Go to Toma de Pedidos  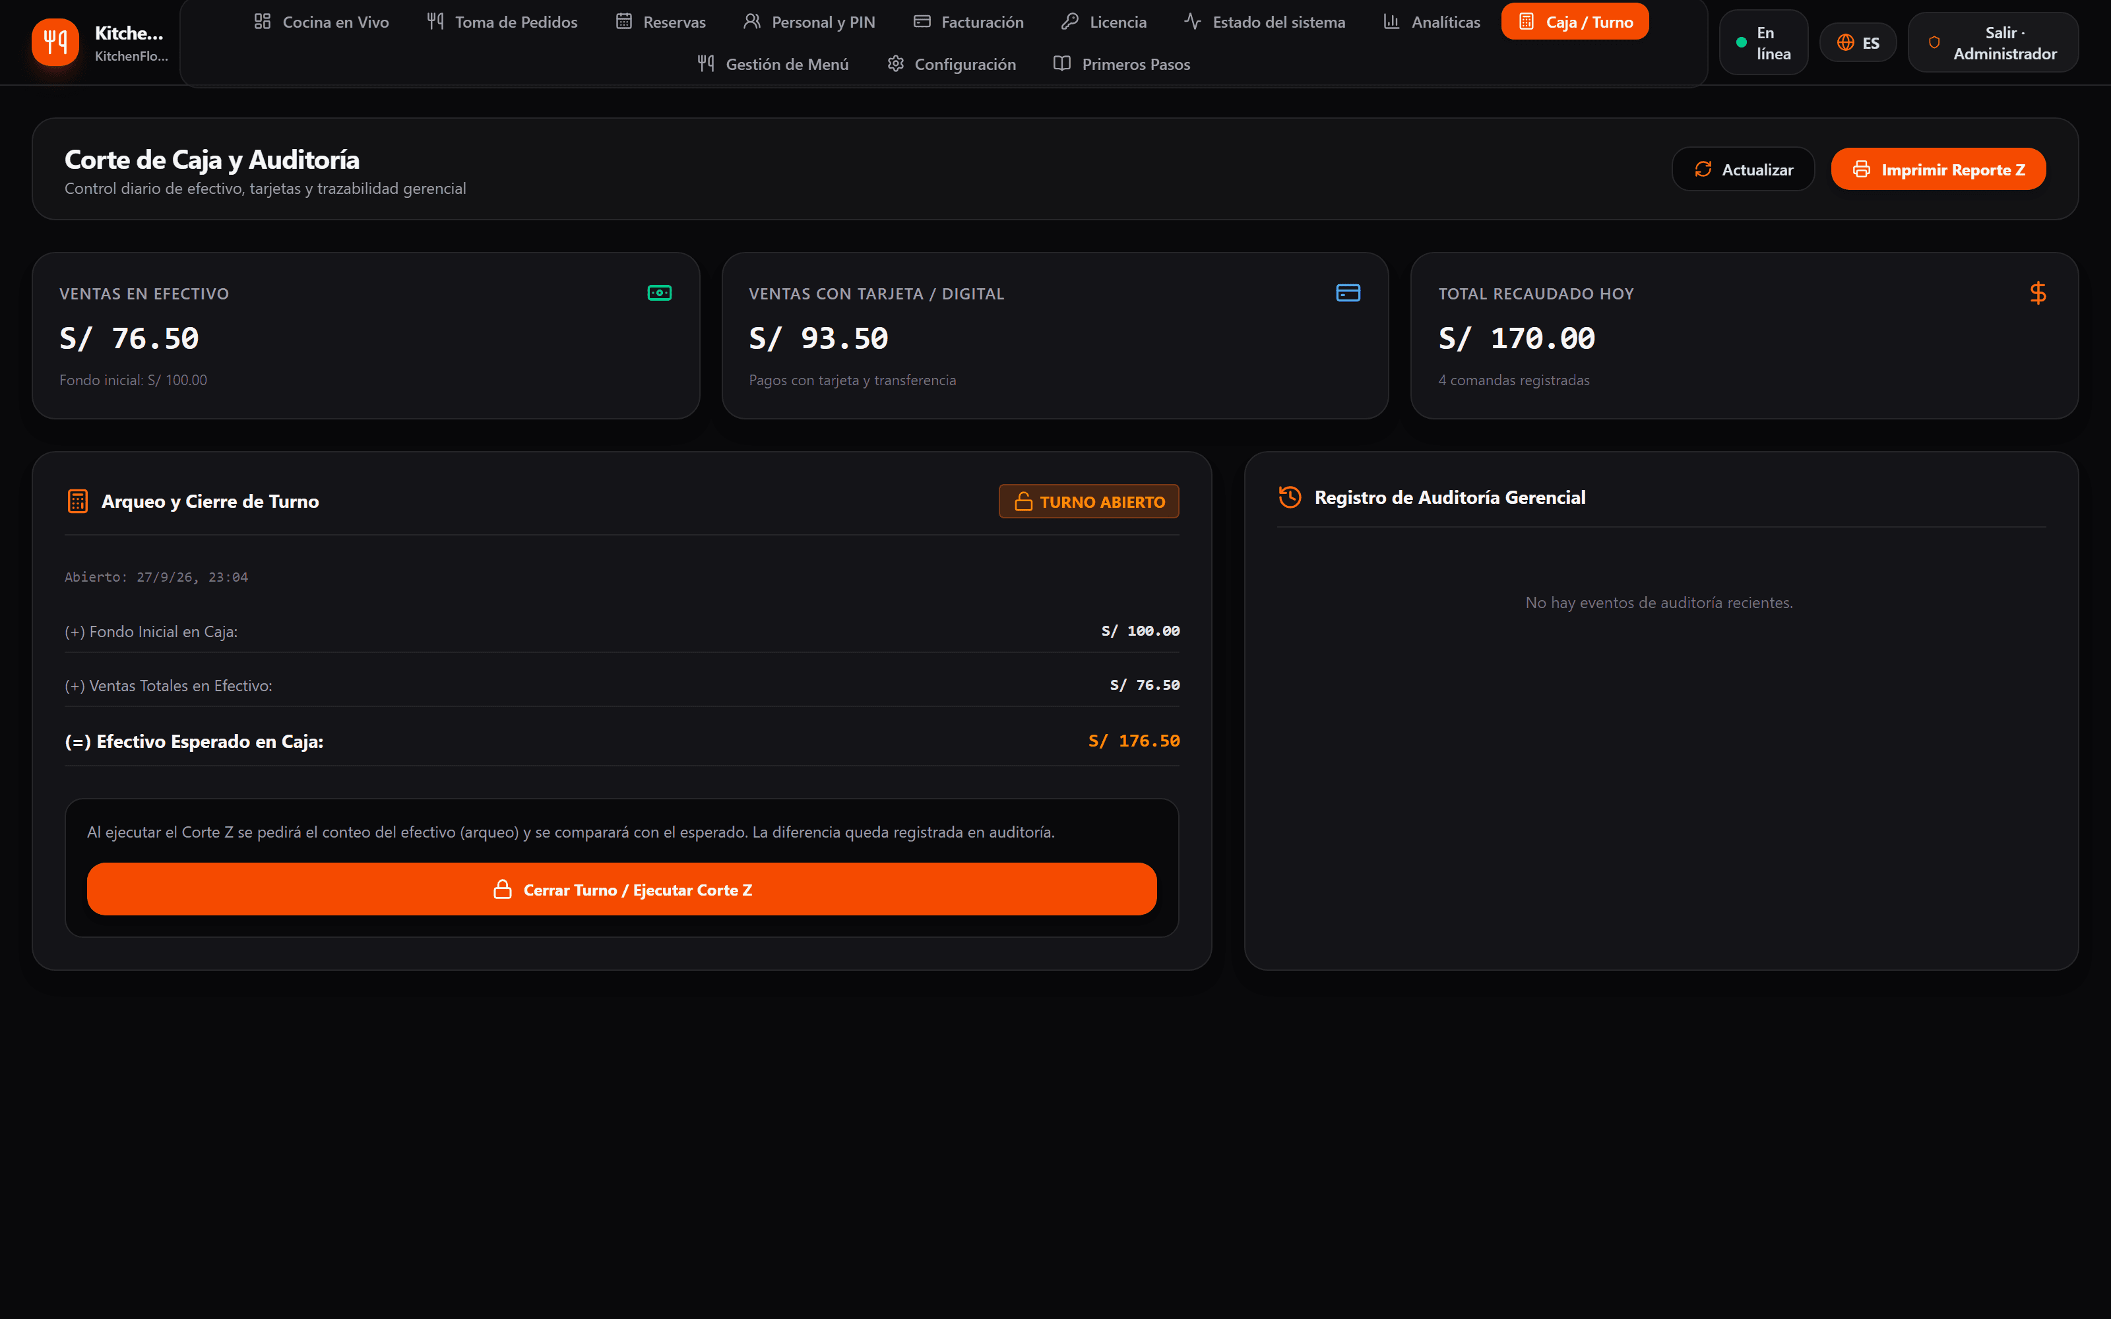click(x=503, y=22)
